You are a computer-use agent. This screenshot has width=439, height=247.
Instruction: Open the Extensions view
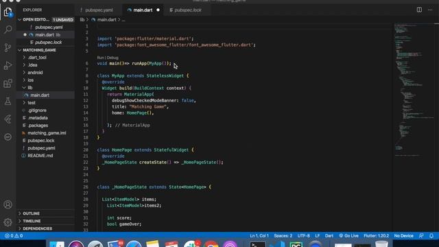pos(8,84)
